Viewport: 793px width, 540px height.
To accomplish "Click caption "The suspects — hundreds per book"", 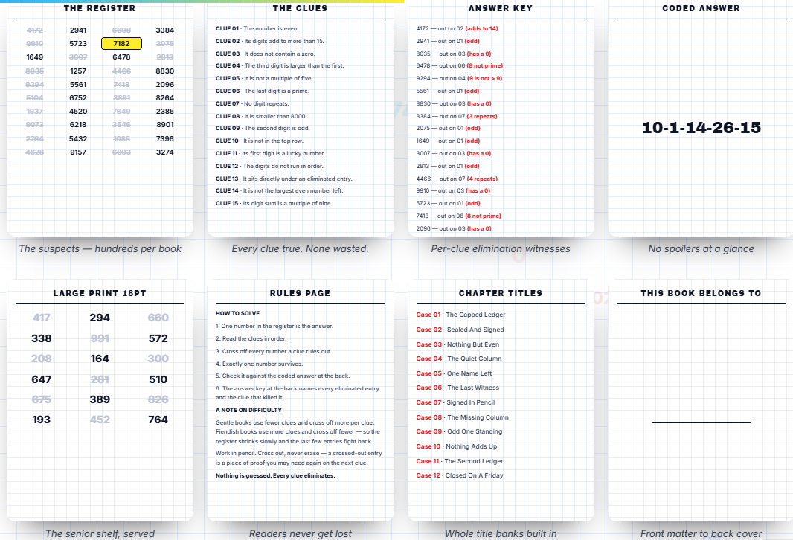I will point(100,248).
